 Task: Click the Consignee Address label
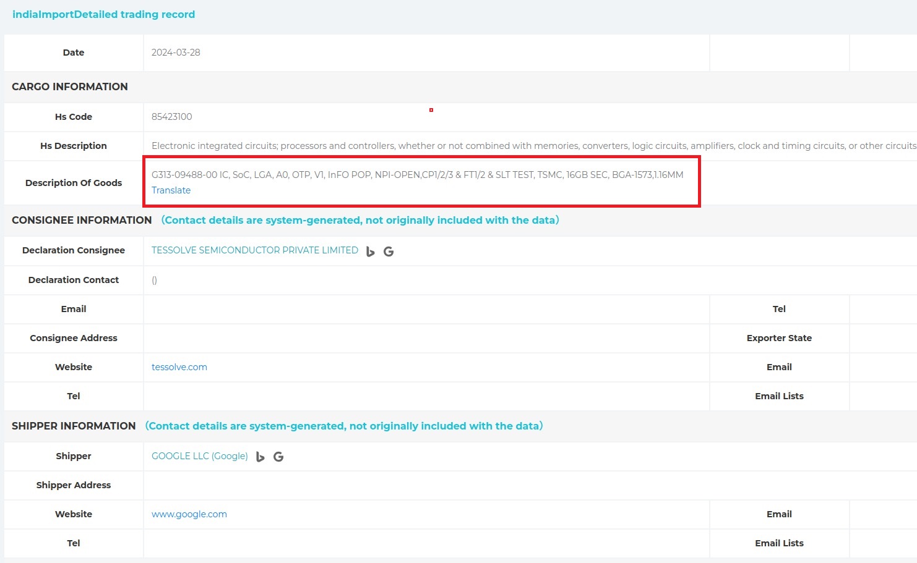tap(74, 338)
